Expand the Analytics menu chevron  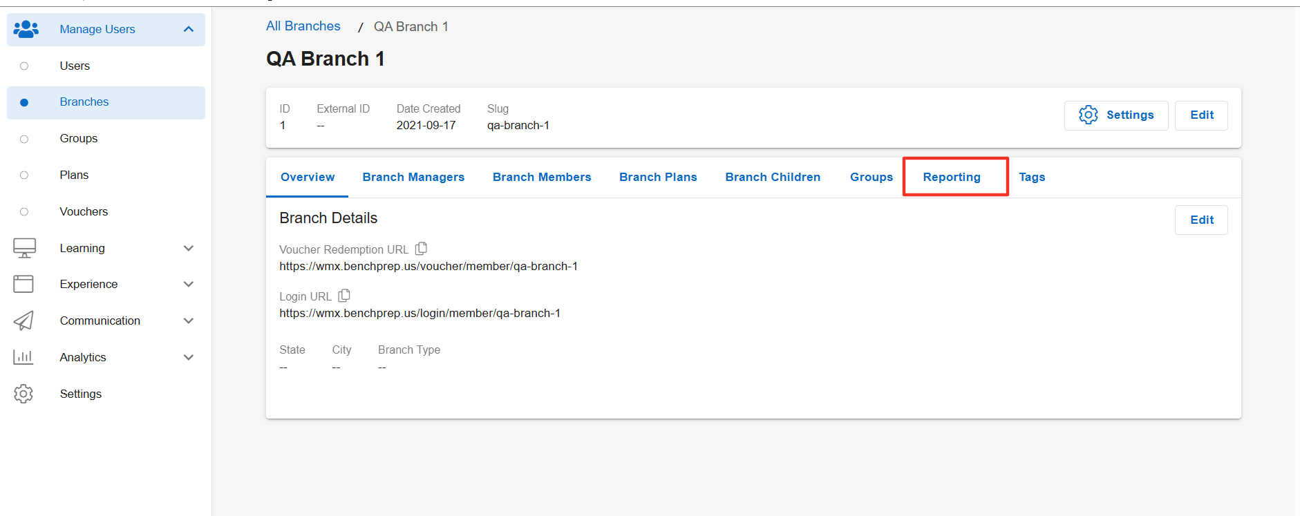[189, 357]
